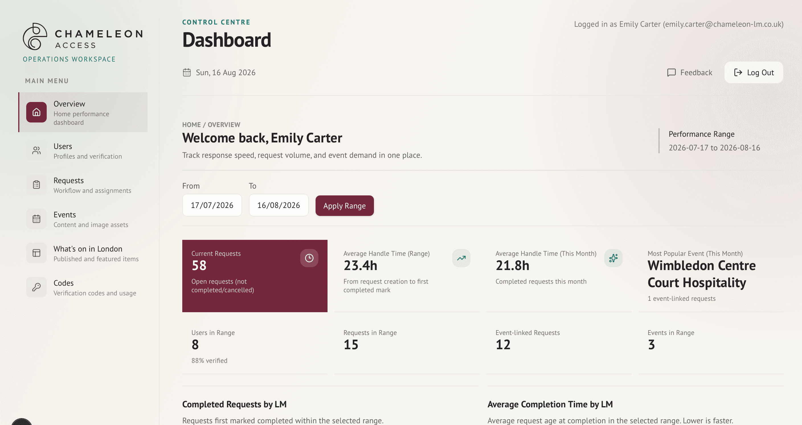The image size is (802, 425).
Task: Click the Requests clipboard icon
Action: 36,185
